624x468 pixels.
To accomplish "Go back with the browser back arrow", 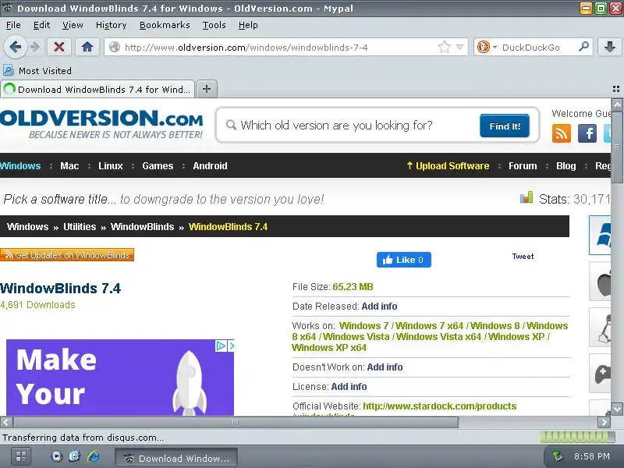I will click(15, 47).
